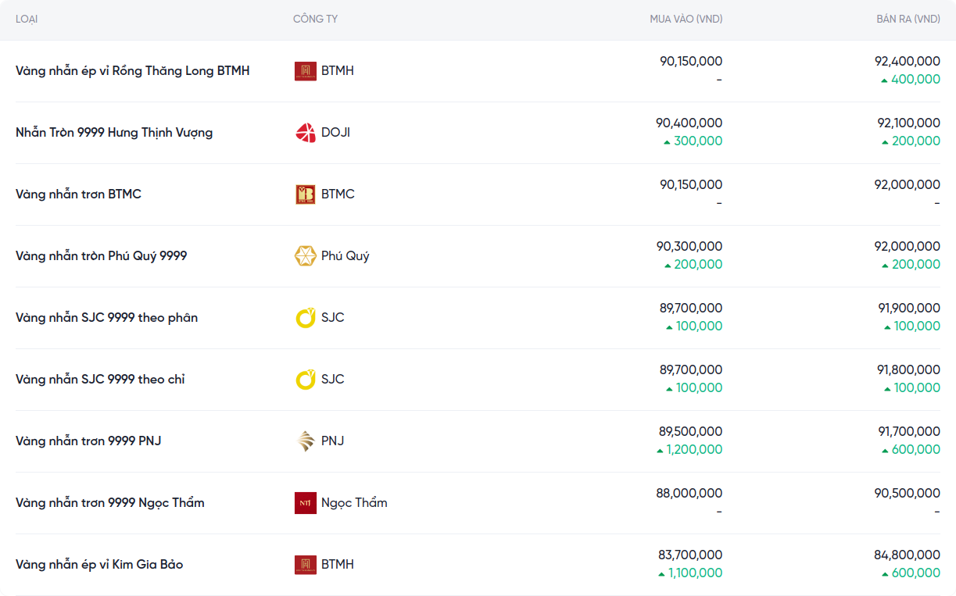Click the DOJI sell price 92,100,000

[908, 123]
